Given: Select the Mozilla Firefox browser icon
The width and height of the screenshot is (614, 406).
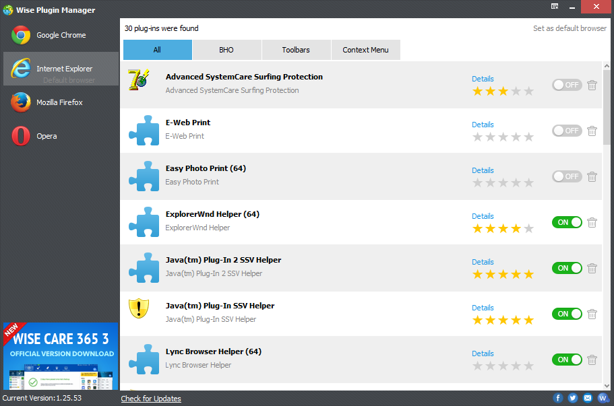Looking at the screenshot, I should [21, 102].
